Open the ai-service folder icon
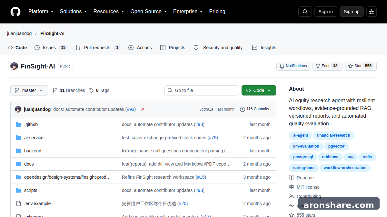Viewport: 387px width, 217px height. click(18, 138)
